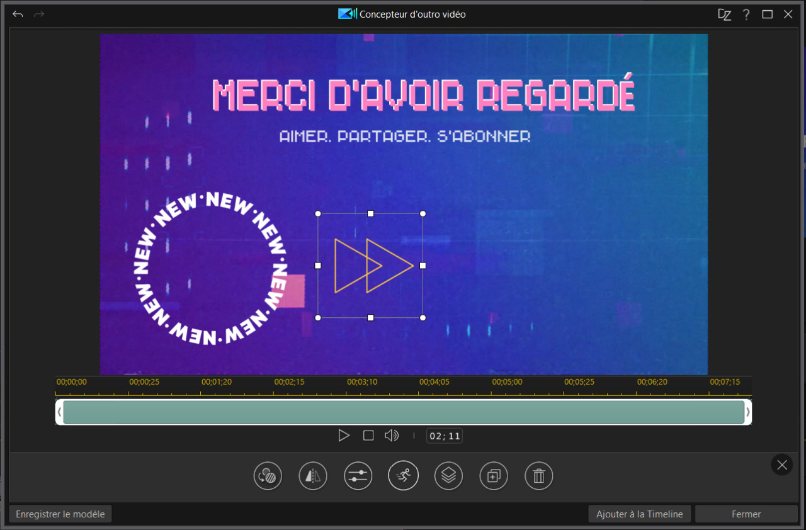Viewport: 806px width, 530px height.
Task: Edit the 02;11 timecode field
Action: 444,435
